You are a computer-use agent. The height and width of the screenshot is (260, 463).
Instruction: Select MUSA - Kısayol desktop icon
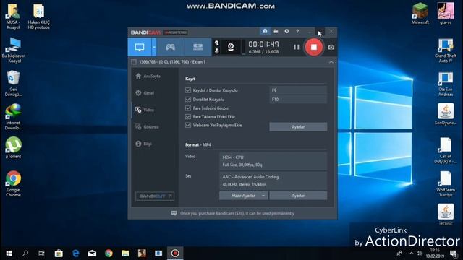[13, 17]
